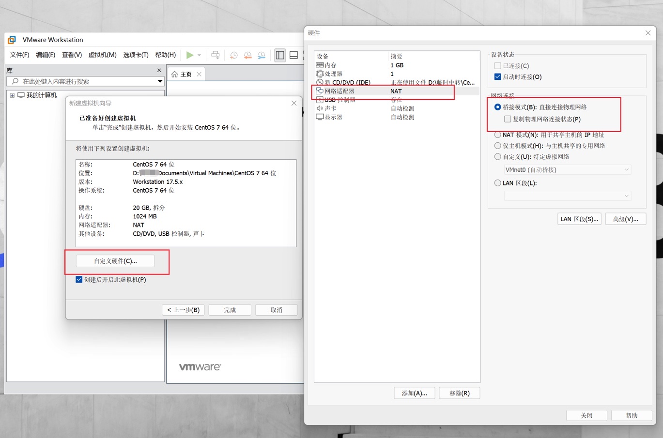
Task: Click the 自定义硬件(C) button
Action: [115, 260]
